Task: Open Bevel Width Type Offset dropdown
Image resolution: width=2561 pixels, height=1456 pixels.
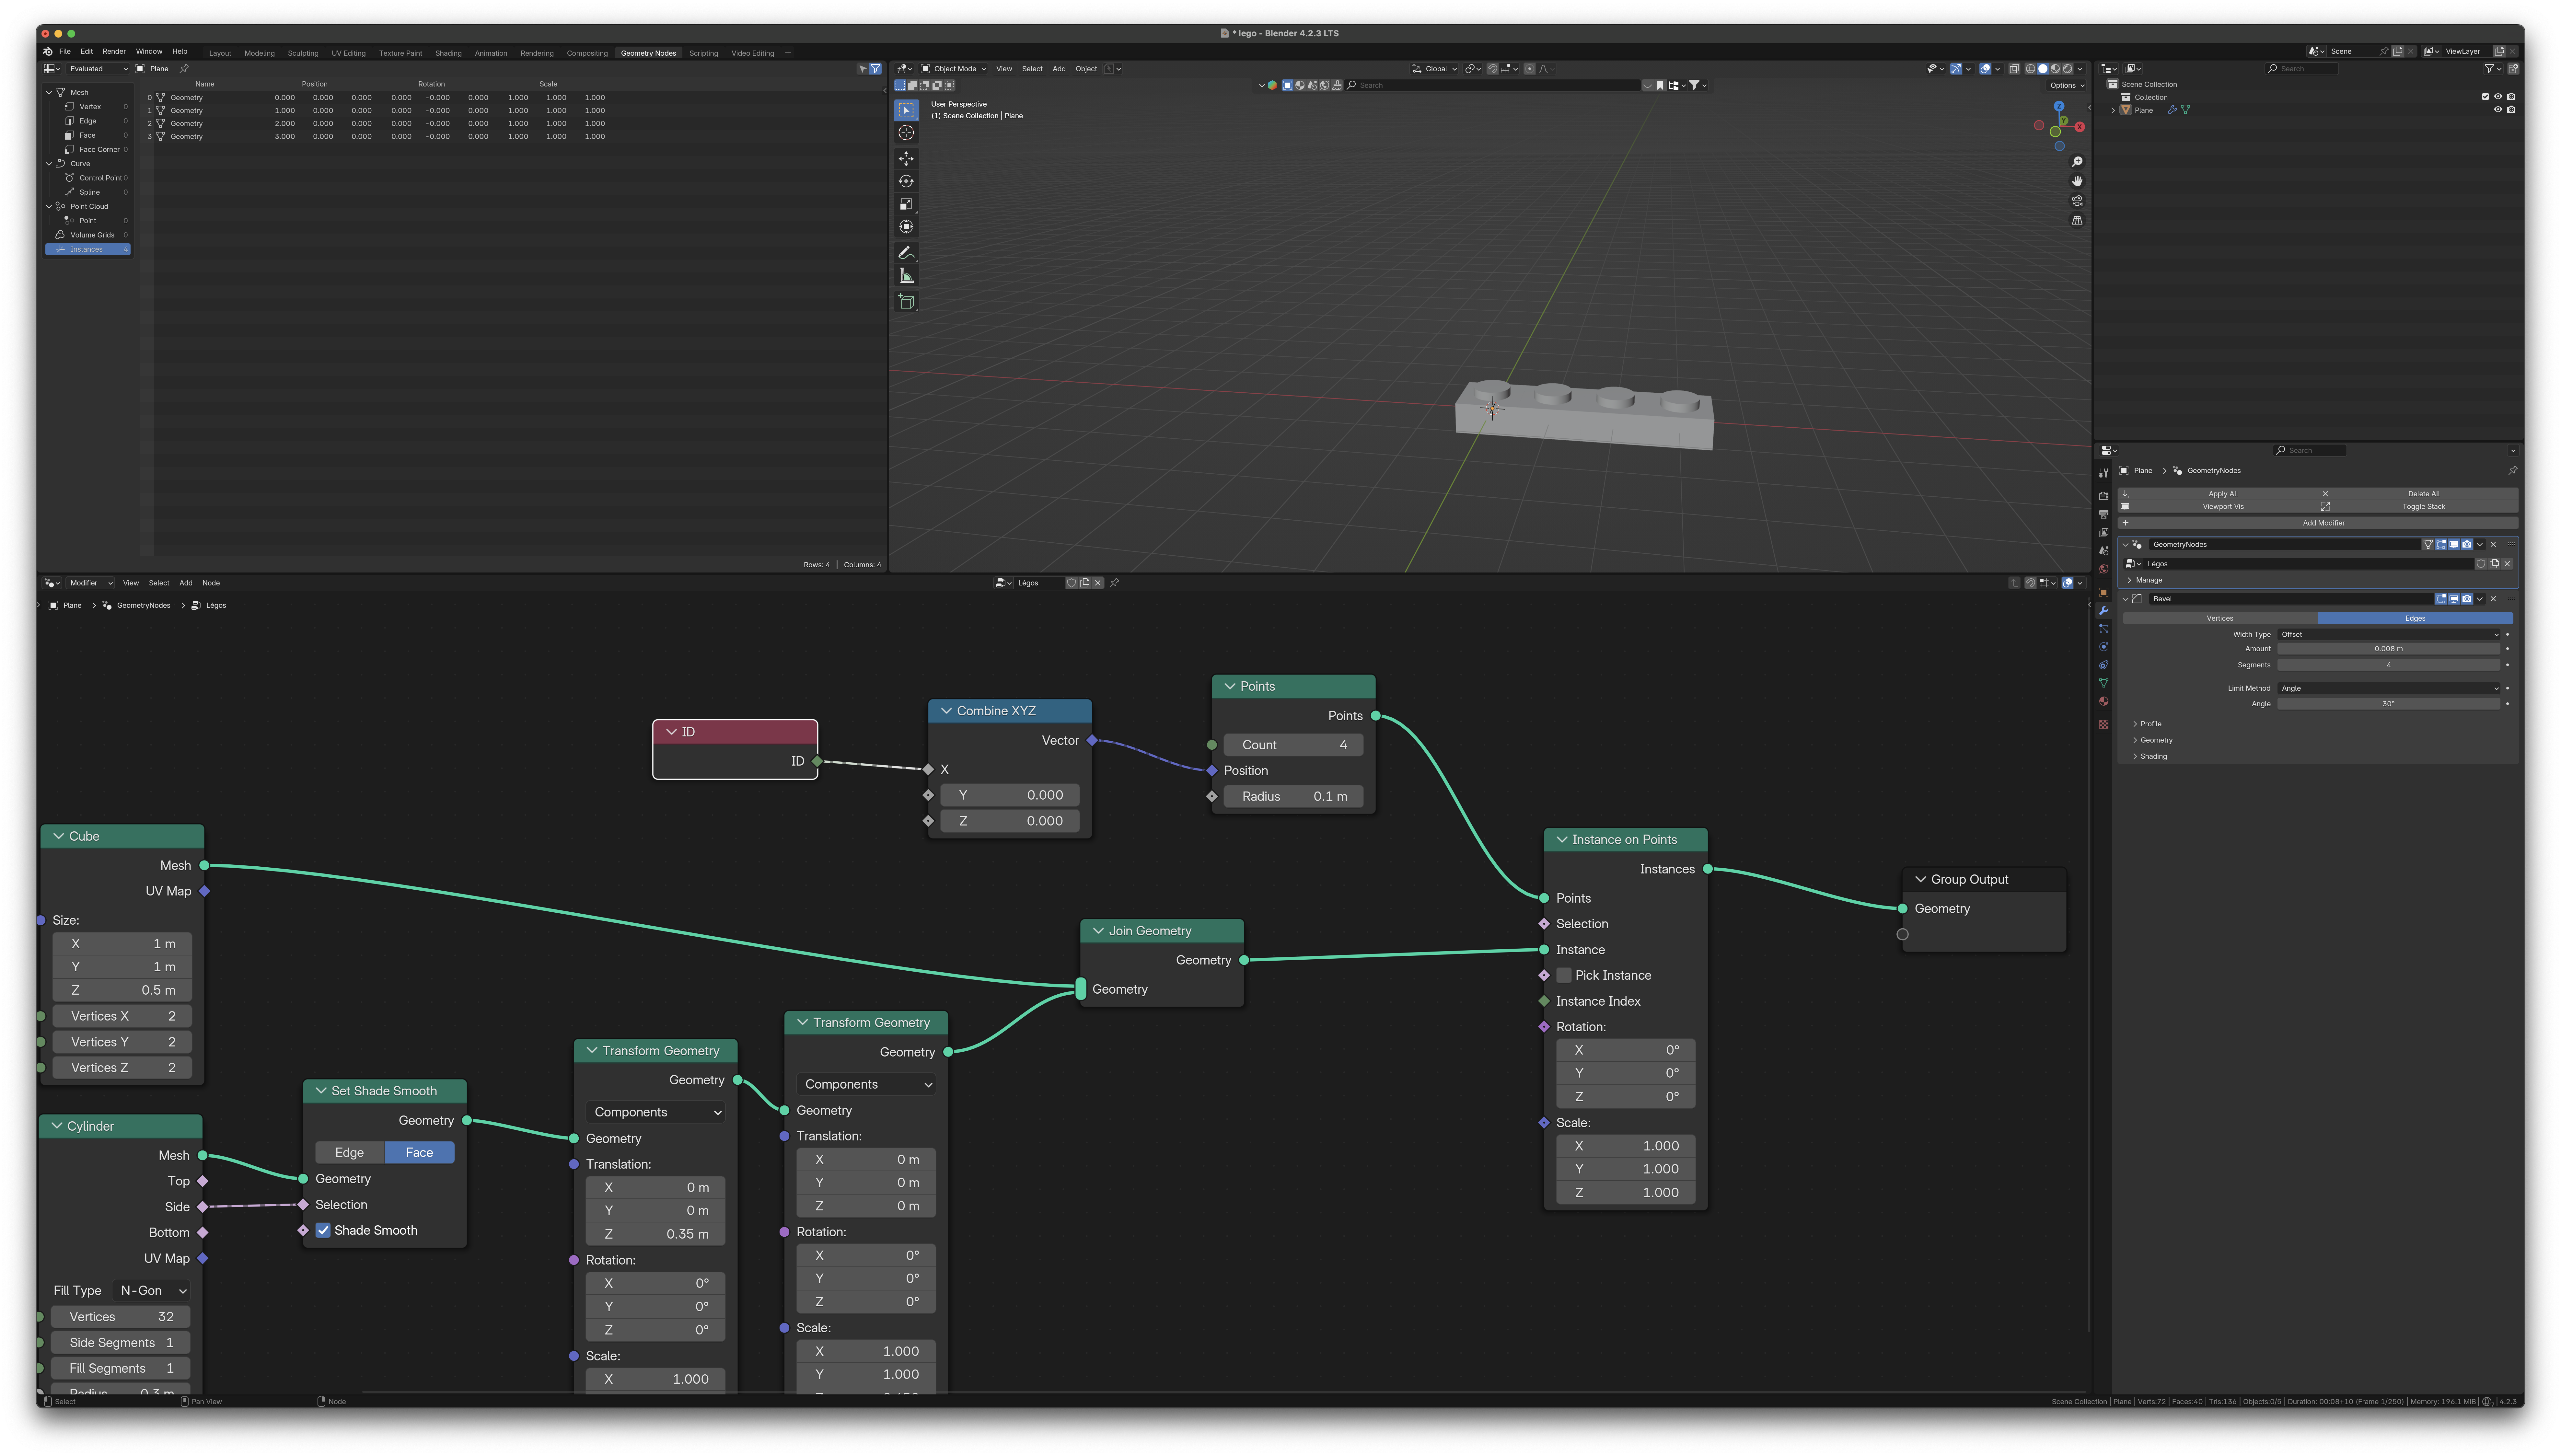Action: 2389,634
